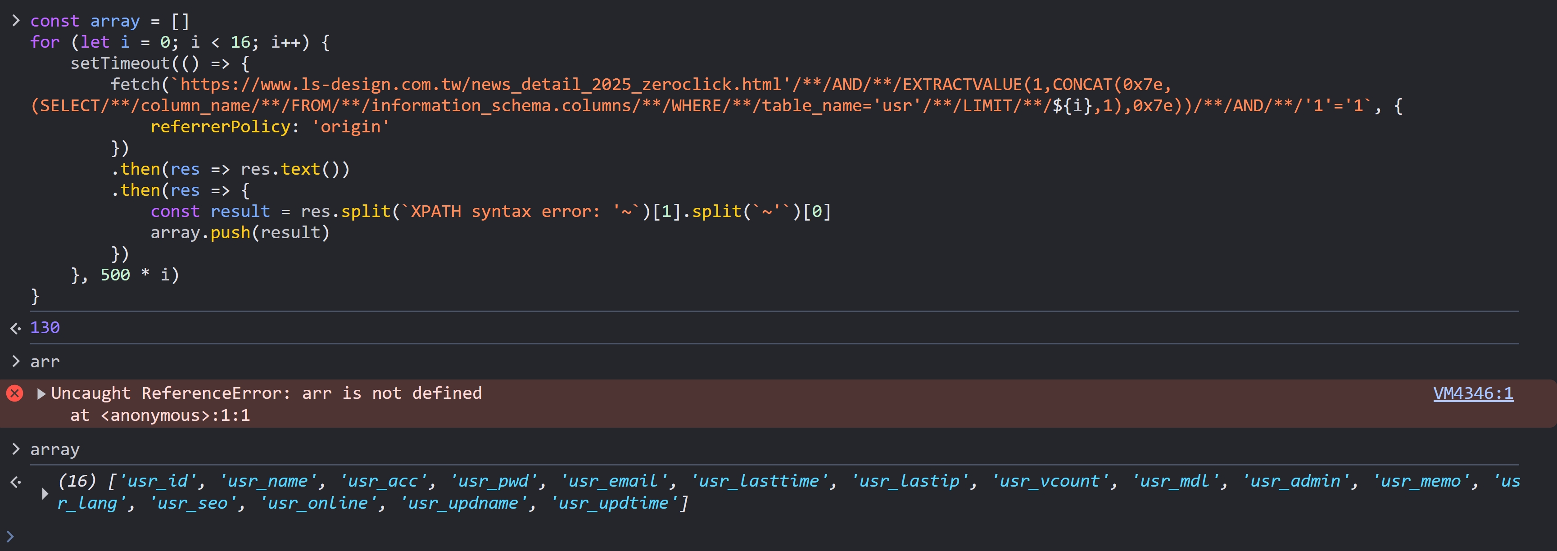Click the '.then(res => res.text())' line

click(230, 169)
